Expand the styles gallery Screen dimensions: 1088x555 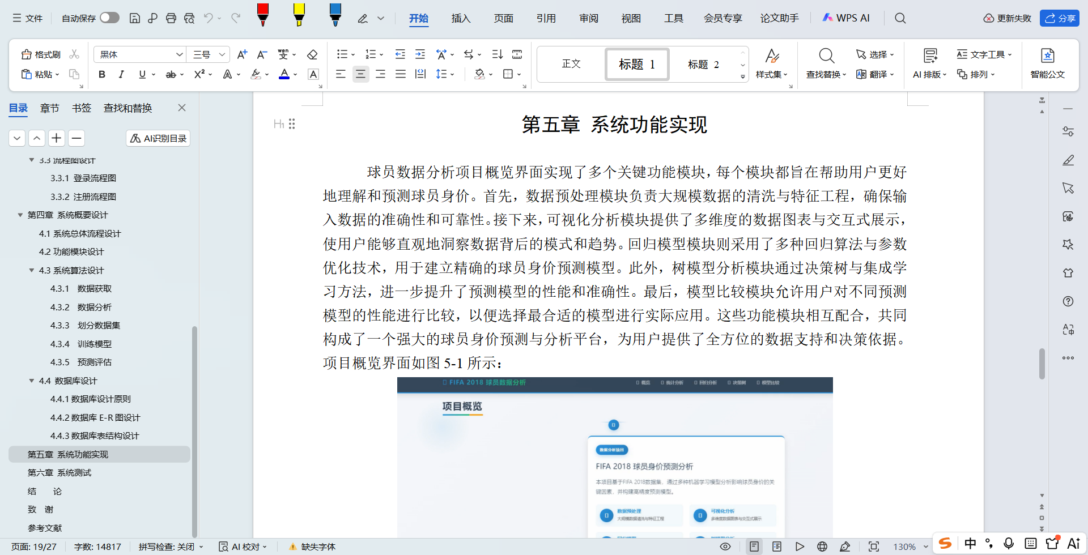point(742,76)
